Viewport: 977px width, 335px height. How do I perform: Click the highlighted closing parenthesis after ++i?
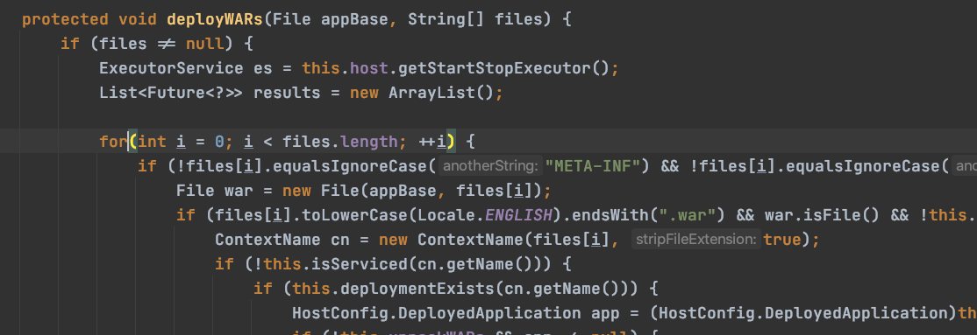451,143
